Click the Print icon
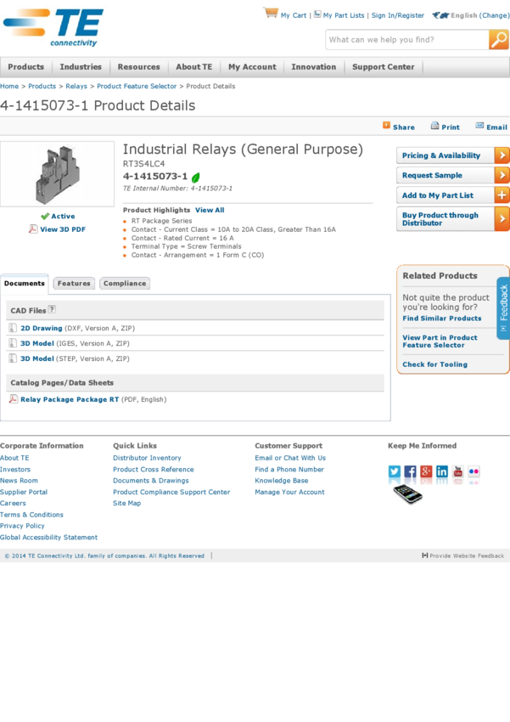Viewport: 510px width, 722px height. click(434, 126)
